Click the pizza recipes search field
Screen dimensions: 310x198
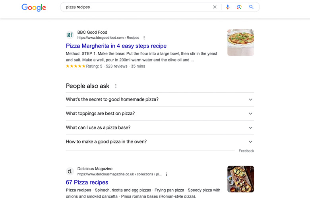[136, 7]
